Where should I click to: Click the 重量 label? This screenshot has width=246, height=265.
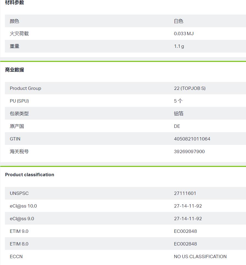click(15, 46)
